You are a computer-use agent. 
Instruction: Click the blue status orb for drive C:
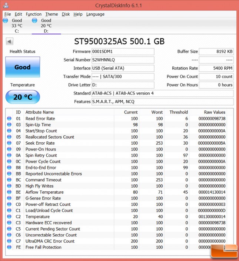pos(6,20)
